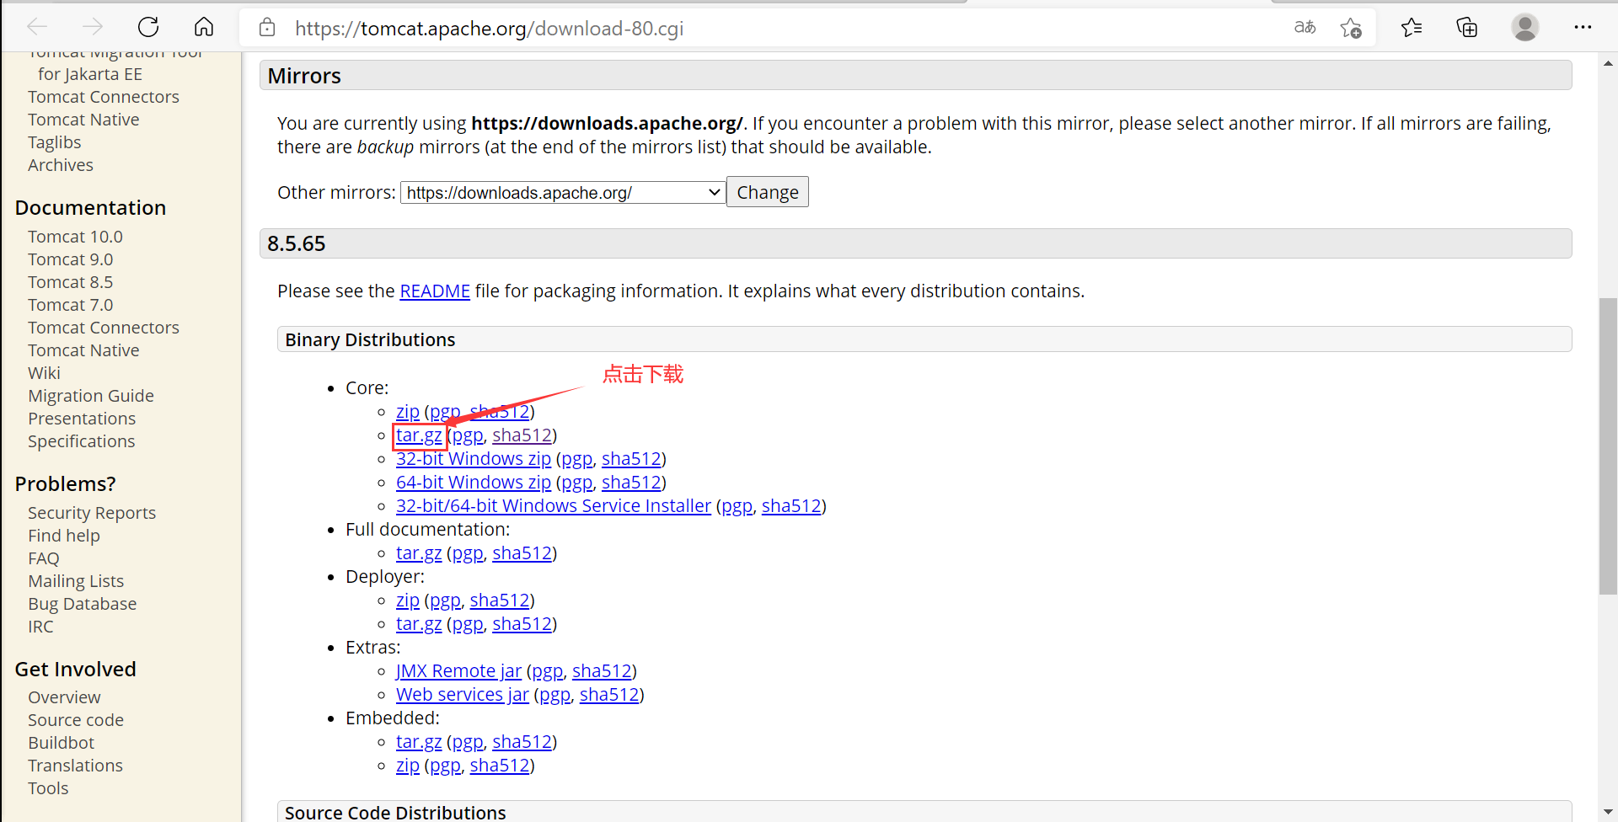The width and height of the screenshot is (1618, 822).
Task: Open the Migration Guide sidebar link
Action: pyautogui.click(x=91, y=396)
